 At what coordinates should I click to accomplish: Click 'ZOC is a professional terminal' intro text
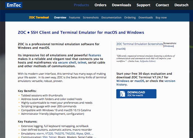click(59, 46)
